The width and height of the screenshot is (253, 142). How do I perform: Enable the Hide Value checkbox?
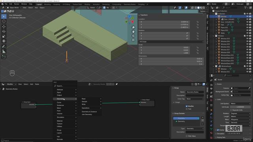click(x=187, y=136)
